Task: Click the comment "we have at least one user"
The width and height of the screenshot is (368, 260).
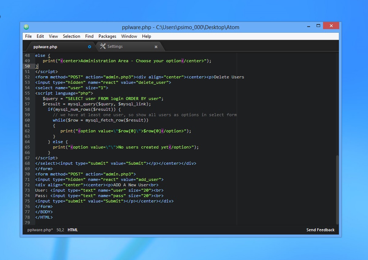Action: click(x=145, y=115)
